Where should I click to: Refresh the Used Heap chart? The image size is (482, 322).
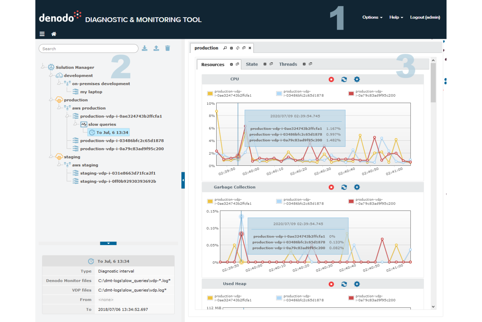click(344, 284)
